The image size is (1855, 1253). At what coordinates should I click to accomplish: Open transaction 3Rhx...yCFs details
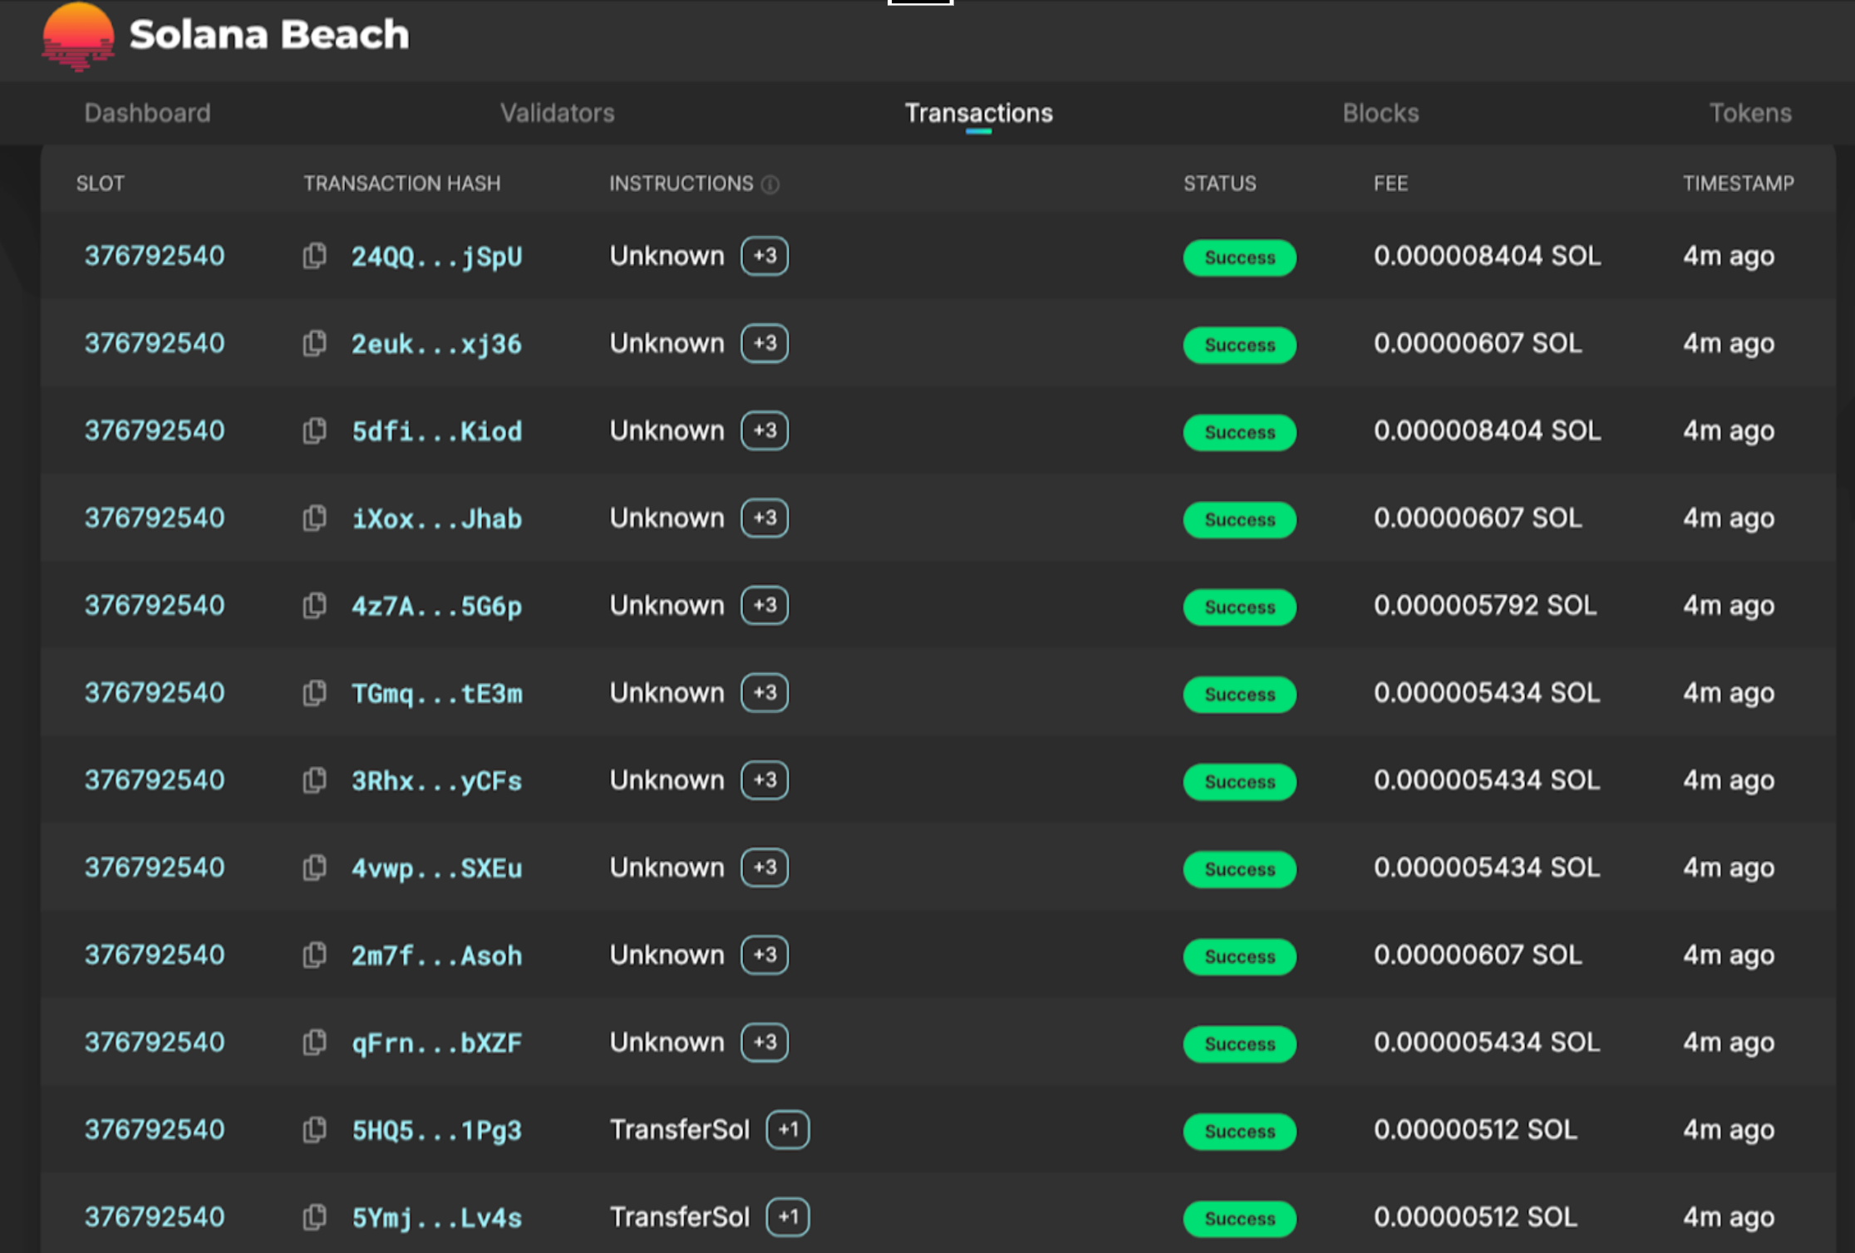(x=435, y=781)
